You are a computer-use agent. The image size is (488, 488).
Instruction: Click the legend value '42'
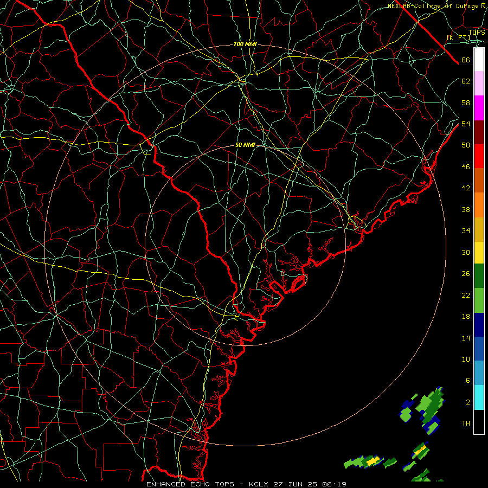click(466, 188)
